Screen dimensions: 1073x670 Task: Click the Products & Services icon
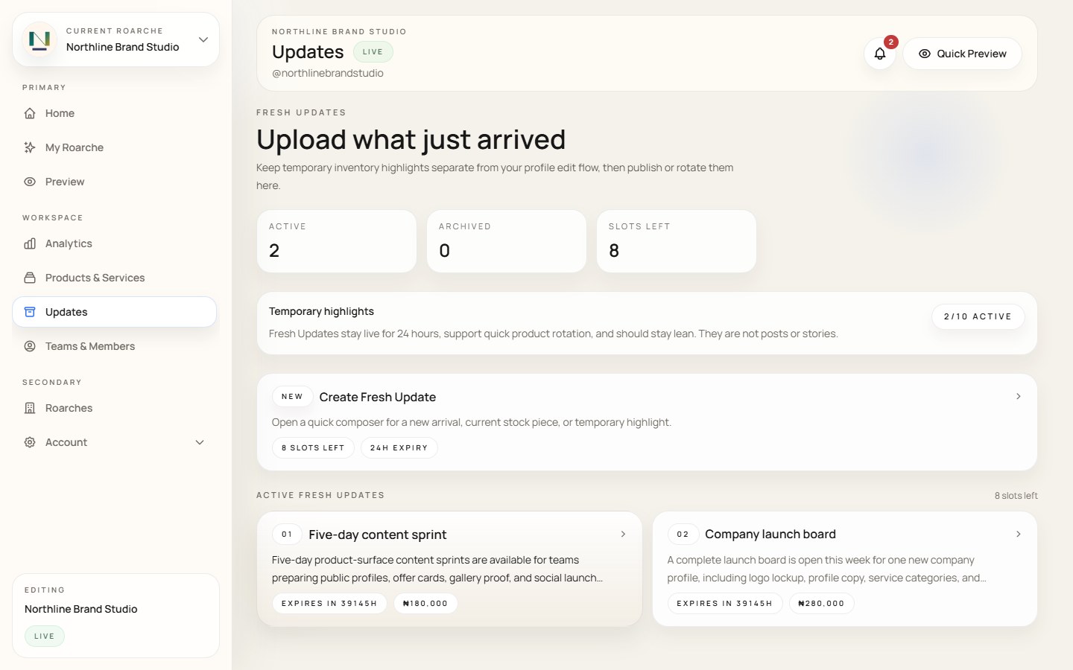point(30,278)
